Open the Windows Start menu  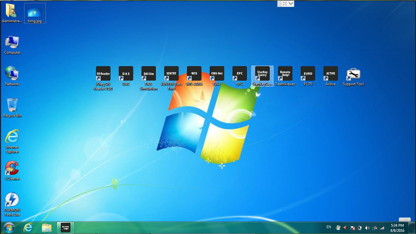(x=9, y=227)
